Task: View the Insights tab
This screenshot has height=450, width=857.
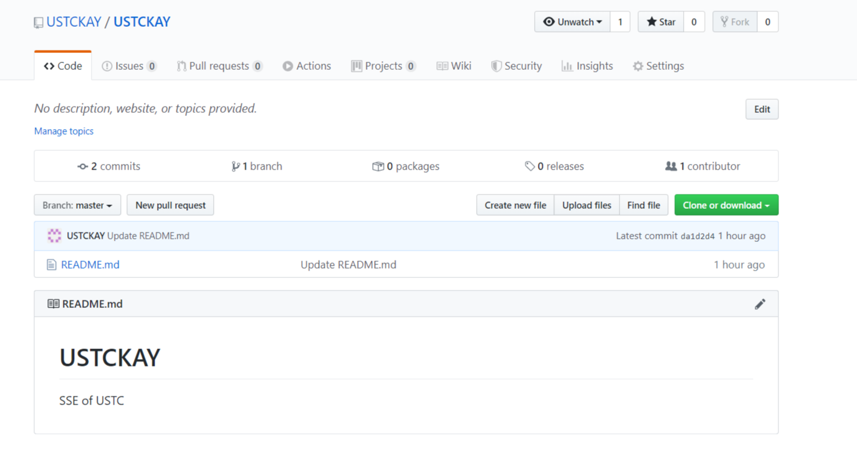Action: click(587, 66)
